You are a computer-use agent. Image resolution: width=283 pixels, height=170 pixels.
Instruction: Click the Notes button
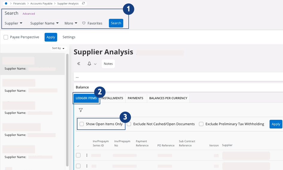(x=108, y=64)
